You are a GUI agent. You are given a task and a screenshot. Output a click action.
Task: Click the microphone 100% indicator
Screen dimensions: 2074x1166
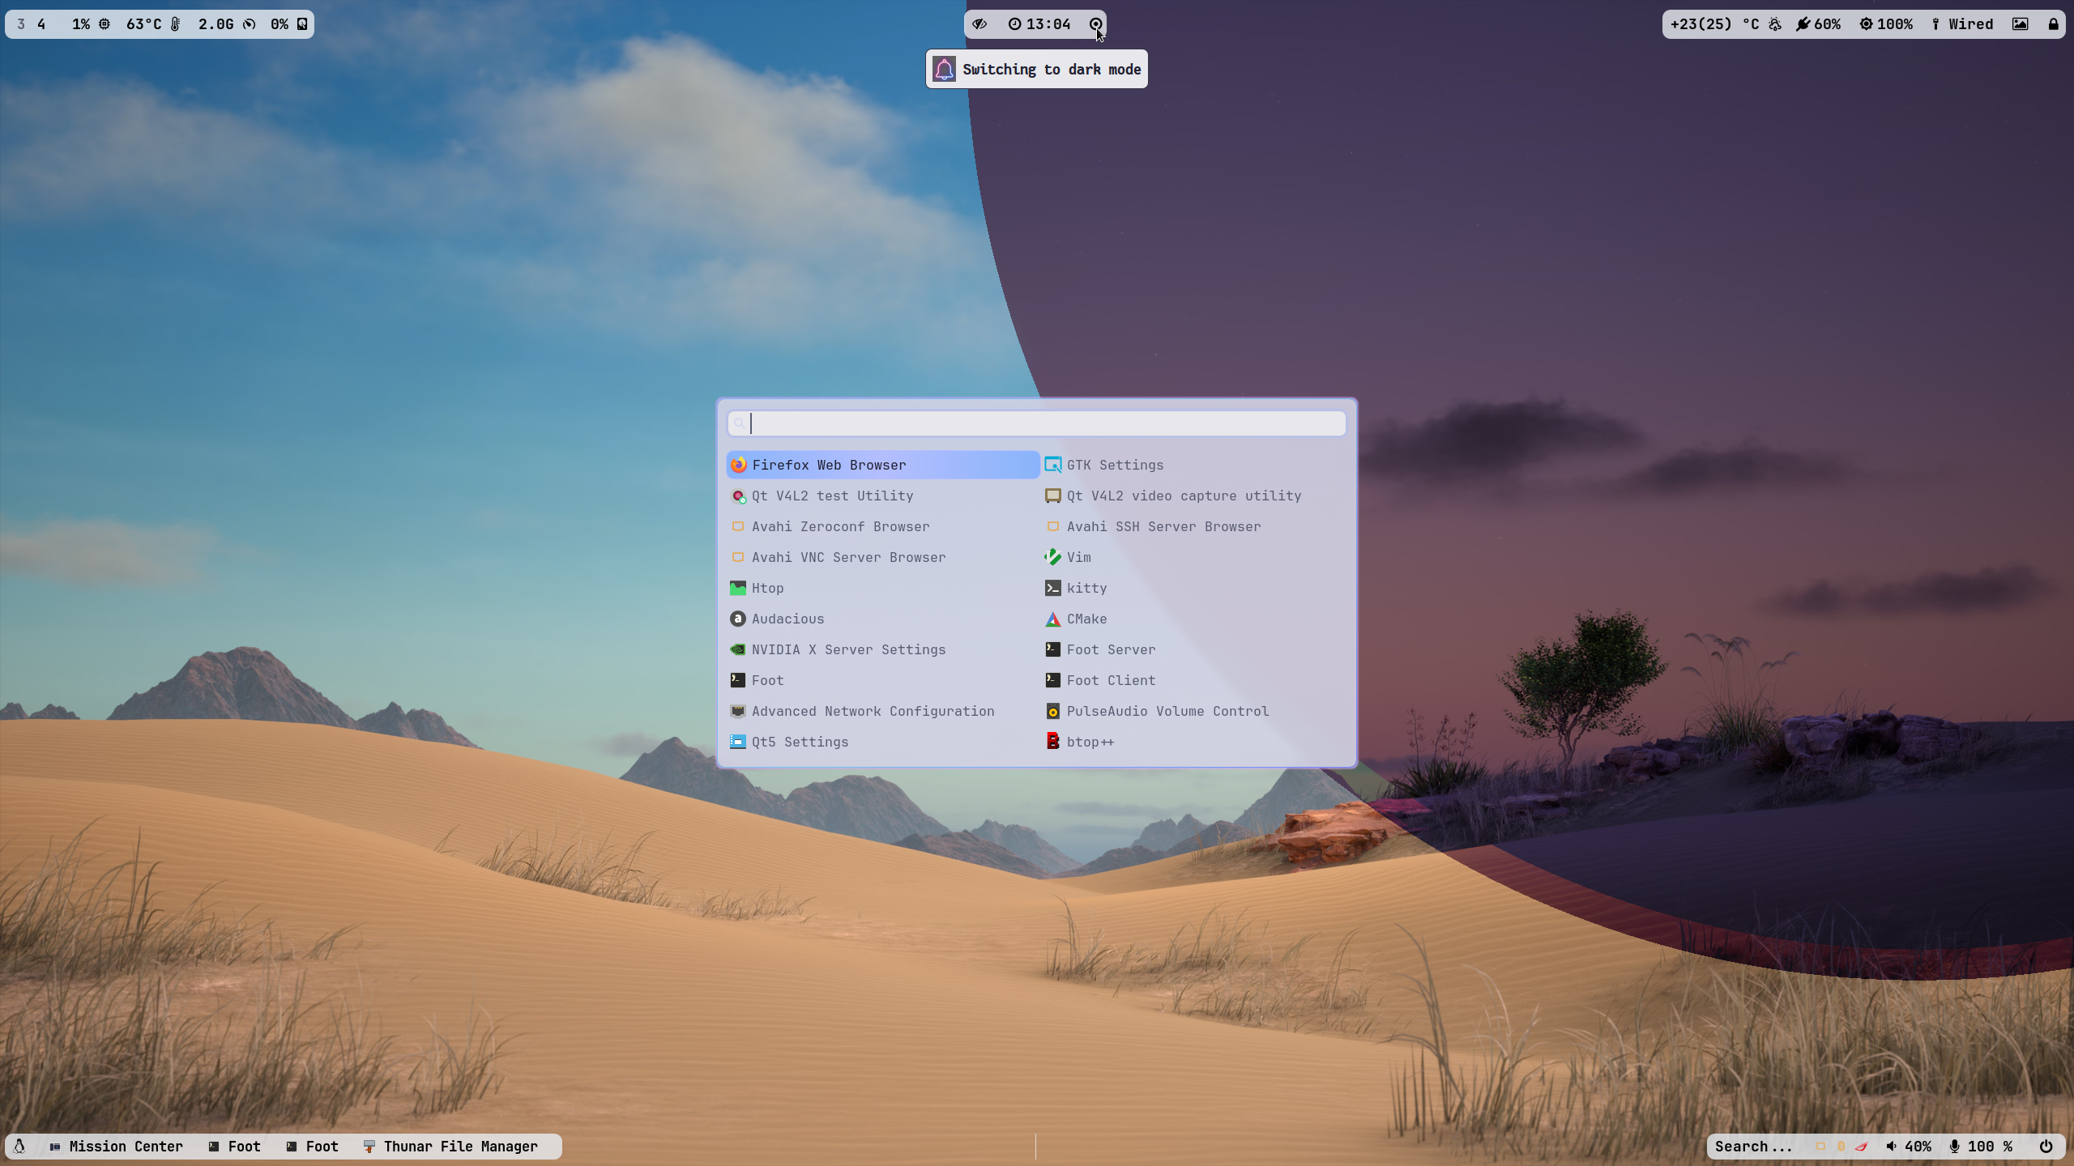click(x=1982, y=1146)
